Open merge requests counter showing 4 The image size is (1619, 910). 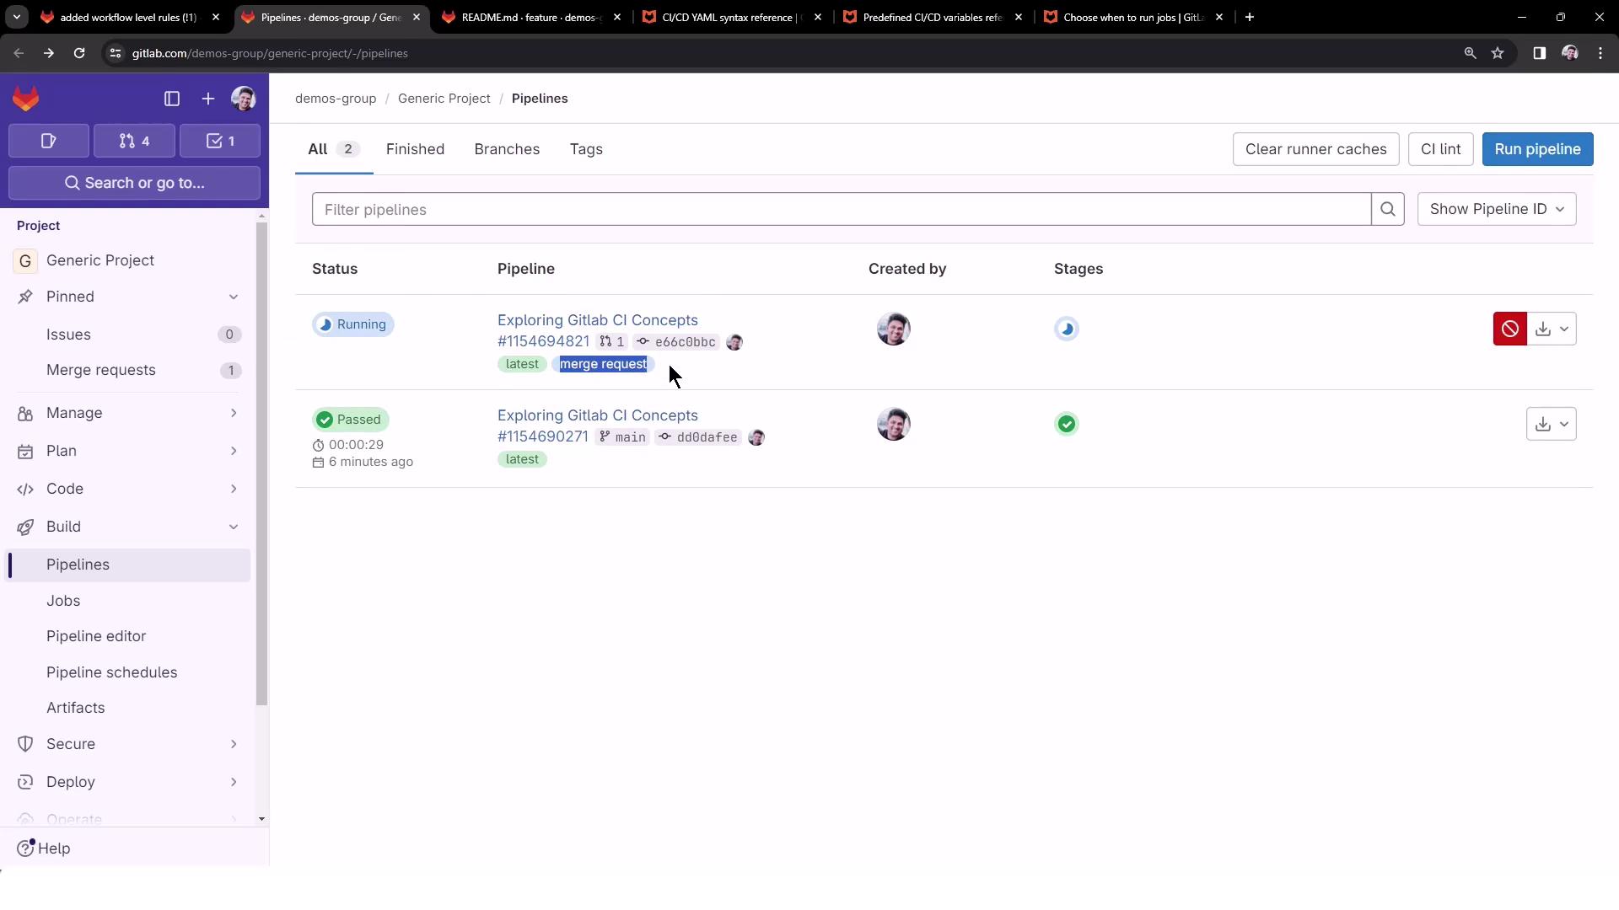[x=134, y=141]
